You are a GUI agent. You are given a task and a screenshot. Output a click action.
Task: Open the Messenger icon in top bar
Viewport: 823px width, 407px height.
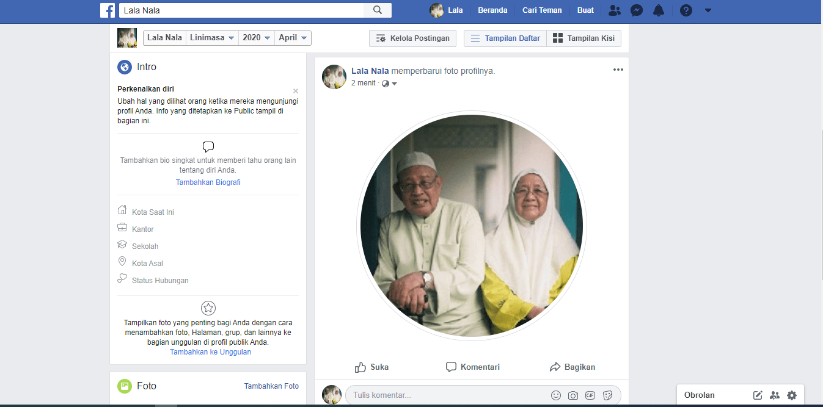tap(636, 10)
